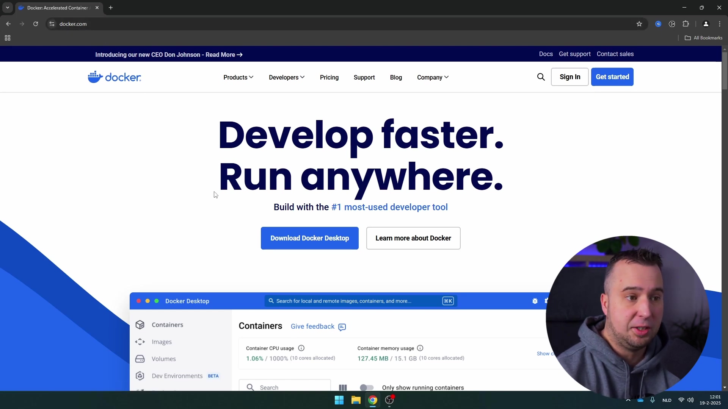The height and width of the screenshot is (409, 728).
Task: Click the Get started button
Action: (x=612, y=77)
